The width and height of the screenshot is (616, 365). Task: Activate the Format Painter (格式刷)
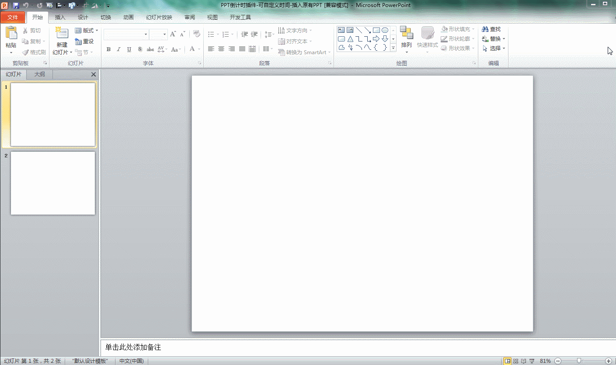34,52
